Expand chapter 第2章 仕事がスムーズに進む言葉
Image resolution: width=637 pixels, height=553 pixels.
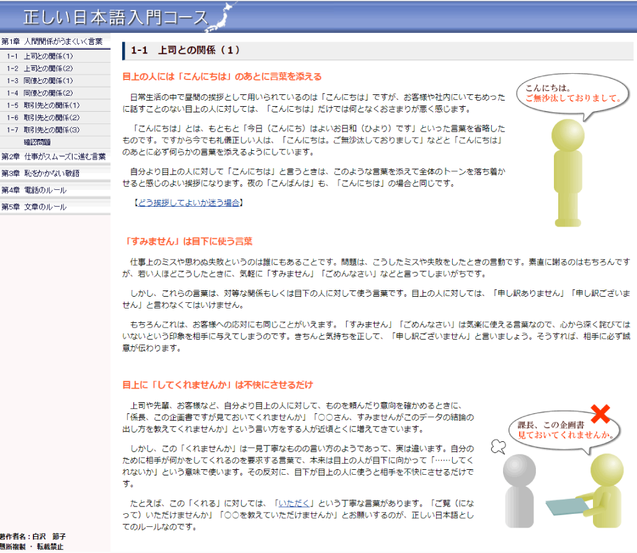(55, 156)
